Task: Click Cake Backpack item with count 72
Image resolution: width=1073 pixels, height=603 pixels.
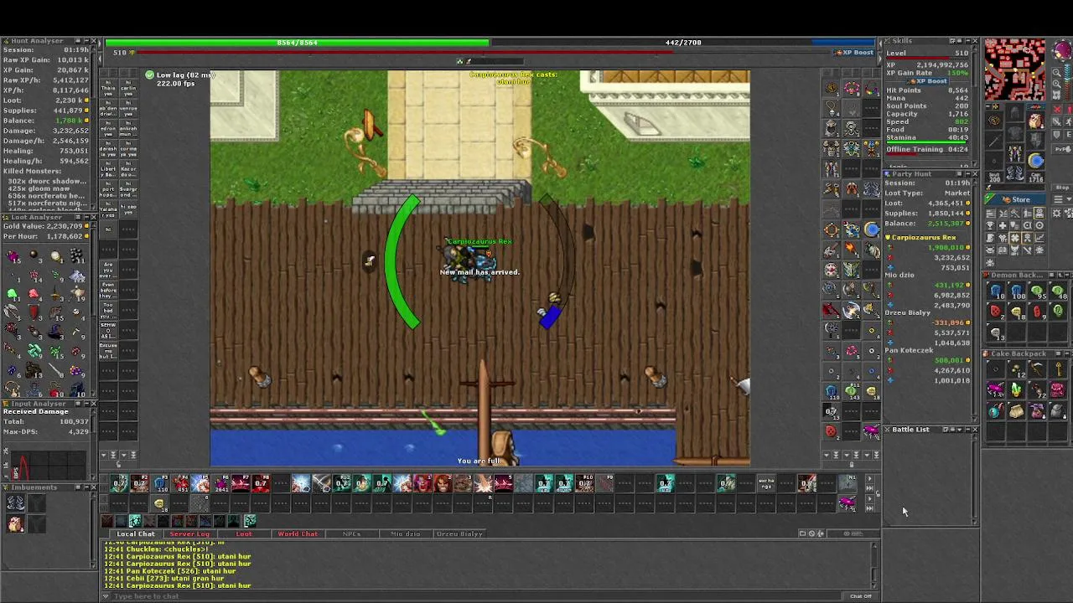Action: click(x=1037, y=389)
